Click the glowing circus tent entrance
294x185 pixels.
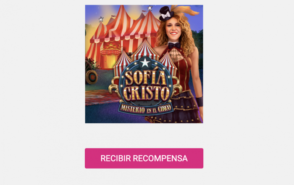[110, 55]
